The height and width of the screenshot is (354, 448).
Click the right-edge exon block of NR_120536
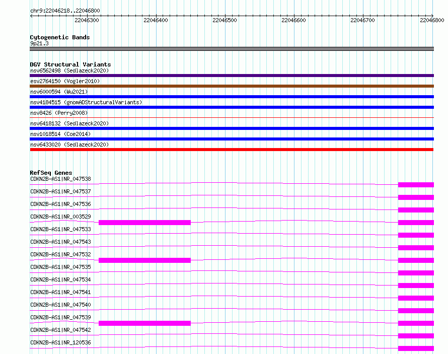point(416,348)
